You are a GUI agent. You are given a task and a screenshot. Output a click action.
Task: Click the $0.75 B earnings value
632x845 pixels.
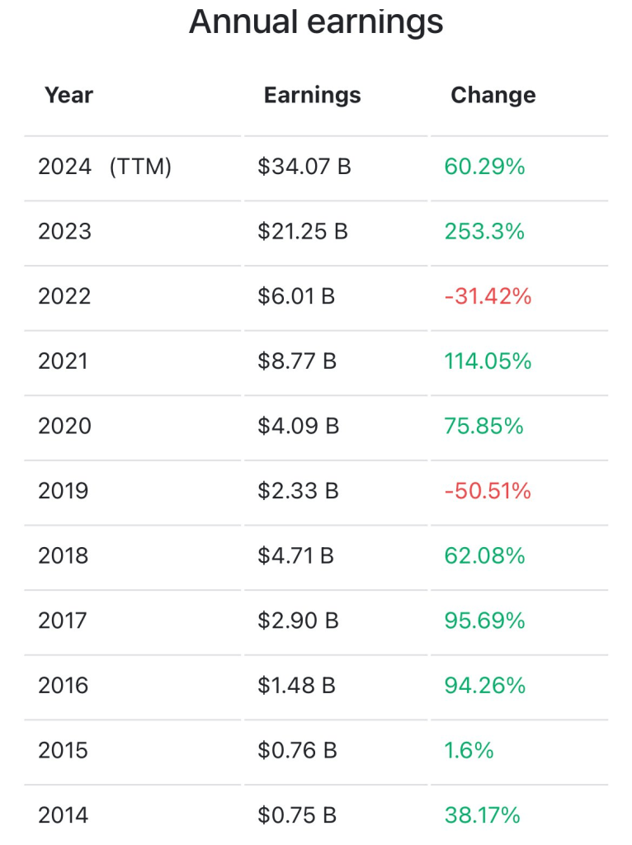coord(296,815)
